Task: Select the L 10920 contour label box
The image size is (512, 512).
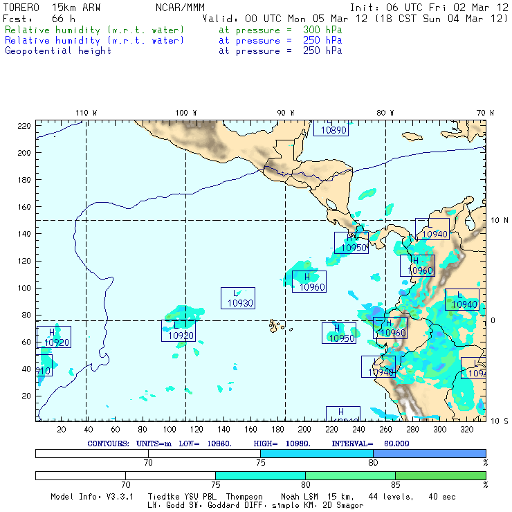Action: tap(179, 331)
